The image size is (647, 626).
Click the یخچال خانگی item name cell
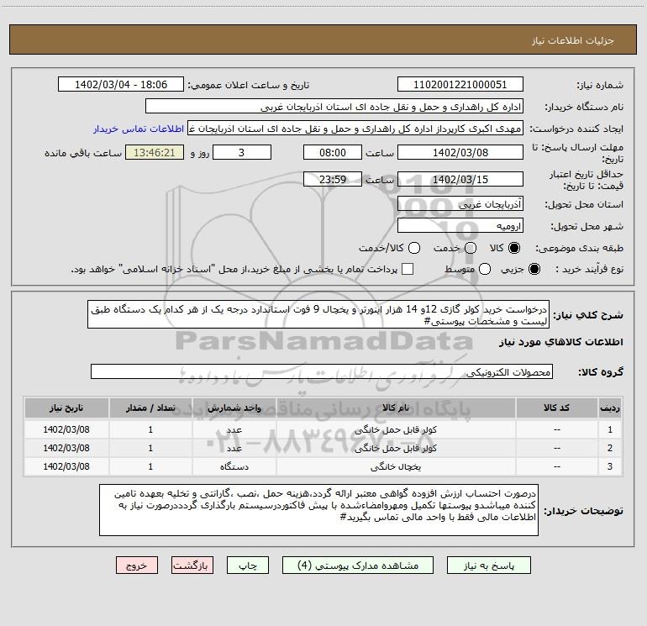396,466
